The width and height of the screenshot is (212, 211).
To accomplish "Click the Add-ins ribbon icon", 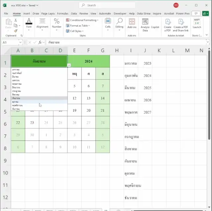I will (132, 24).
